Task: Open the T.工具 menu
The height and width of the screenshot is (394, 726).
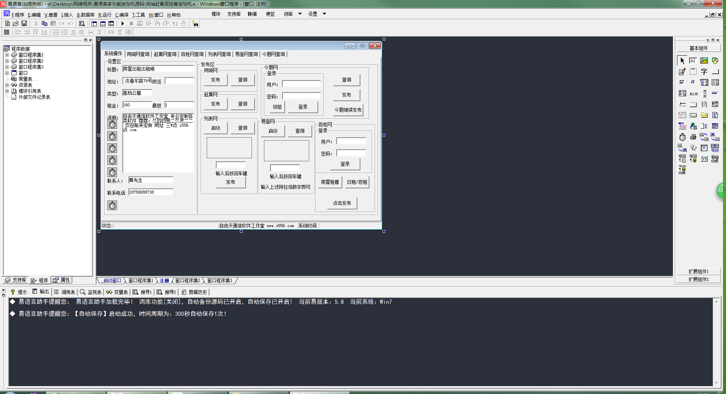Action: [138, 15]
